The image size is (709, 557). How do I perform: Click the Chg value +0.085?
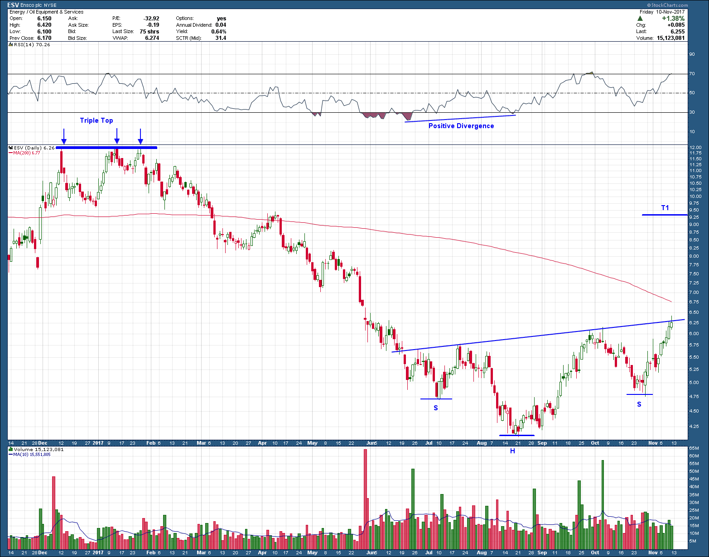(x=676, y=25)
